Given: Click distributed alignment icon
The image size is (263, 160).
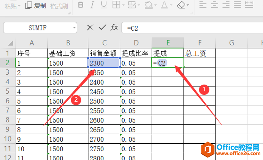Looking at the screenshot, I should click(x=249, y=5).
